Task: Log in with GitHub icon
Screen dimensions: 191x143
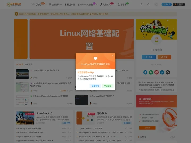Action: click(168, 73)
